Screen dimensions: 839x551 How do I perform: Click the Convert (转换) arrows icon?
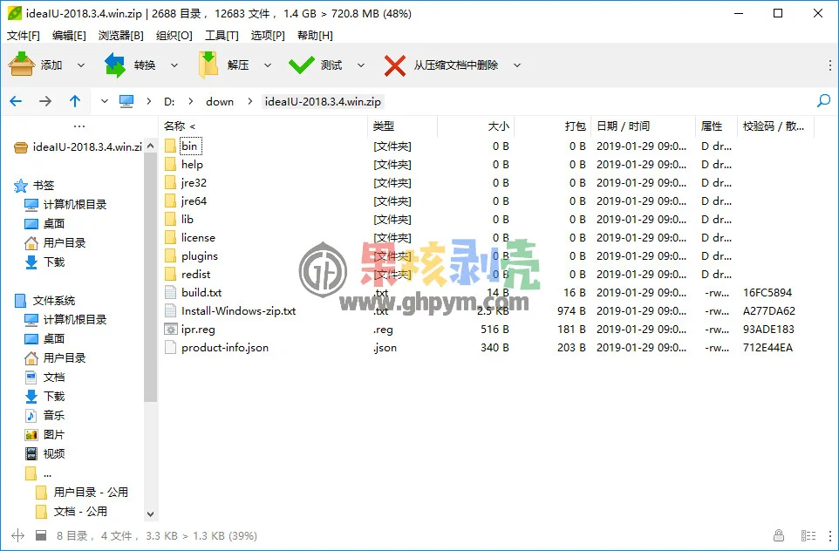coord(115,65)
